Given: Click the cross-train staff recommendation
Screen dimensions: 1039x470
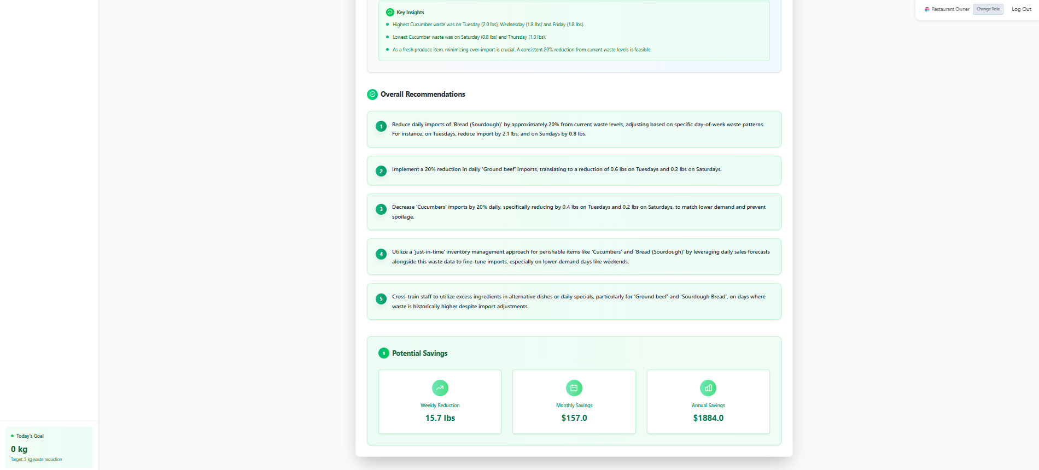Looking at the screenshot, I should pos(574,302).
